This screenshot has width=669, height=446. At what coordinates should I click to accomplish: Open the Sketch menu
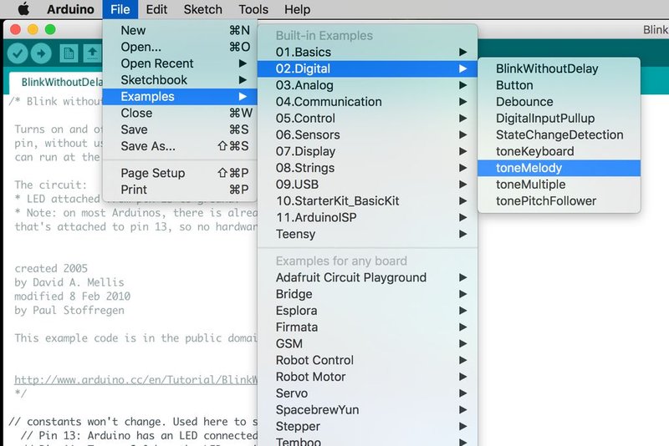coord(202,9)
